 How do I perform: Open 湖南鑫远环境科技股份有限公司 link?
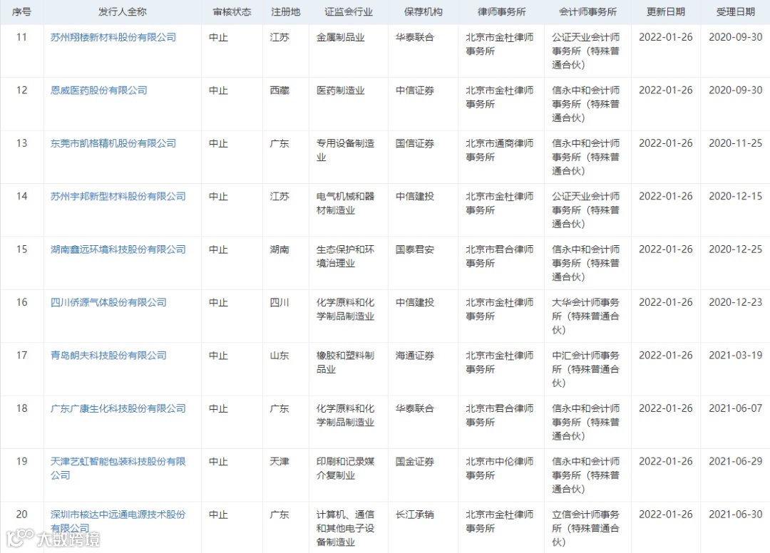[x=118, y=249]
